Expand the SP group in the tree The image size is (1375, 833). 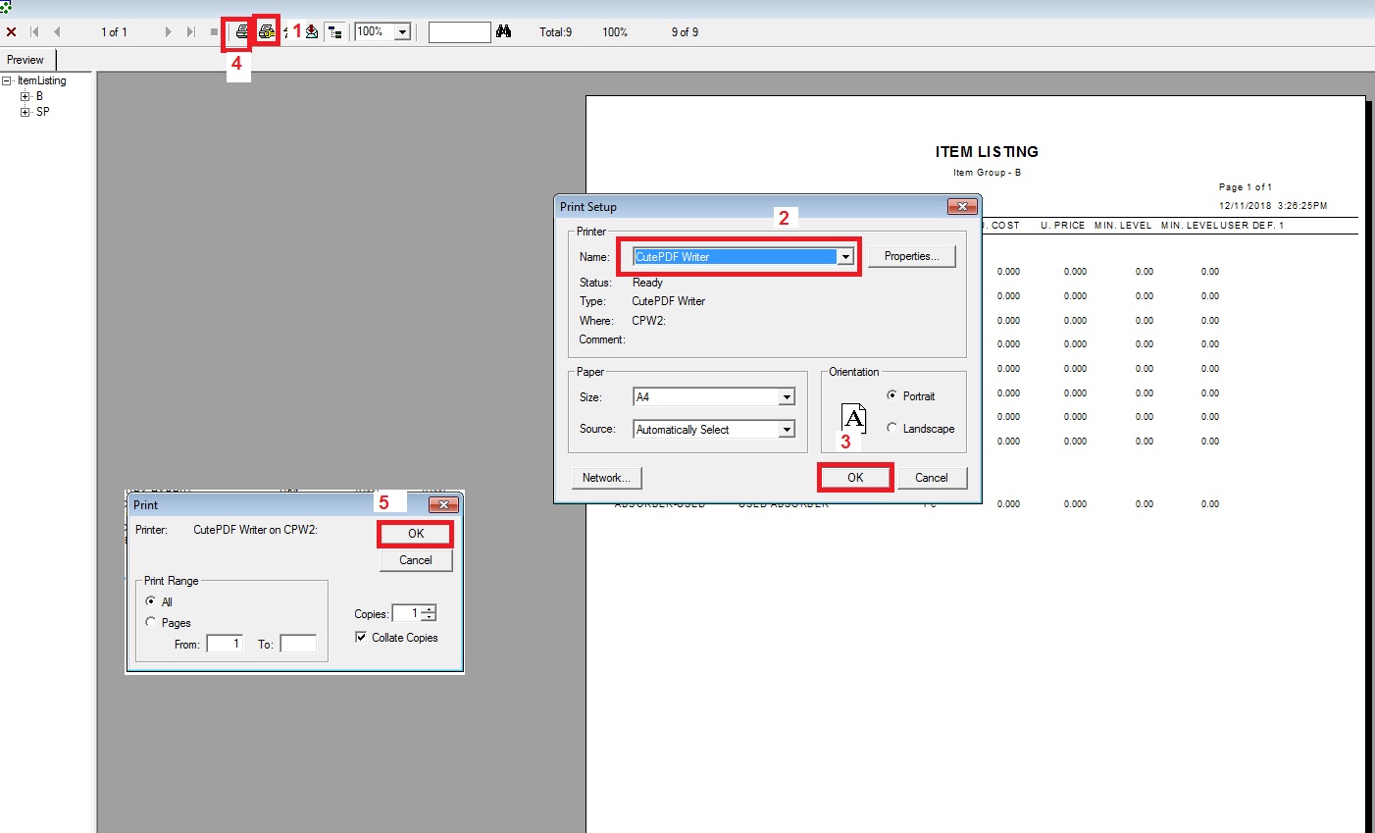point(25,112)
